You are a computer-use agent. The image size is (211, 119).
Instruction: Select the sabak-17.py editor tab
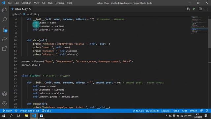click(21, 9)
